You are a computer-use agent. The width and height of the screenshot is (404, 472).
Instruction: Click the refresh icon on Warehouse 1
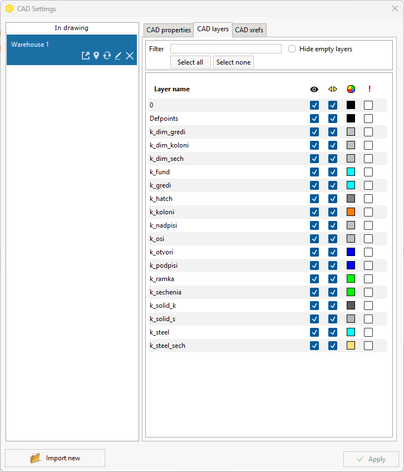tap(107, 56)
